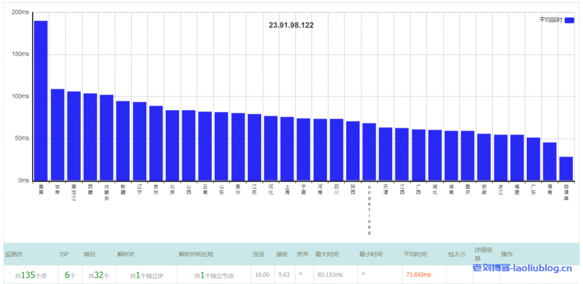Click the 监测点 column header
Image resolution: width=583 pixels, height=284 pixels.
click(14, 254)
